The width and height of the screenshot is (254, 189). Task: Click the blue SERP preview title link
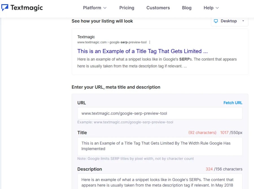click(142, 51)
